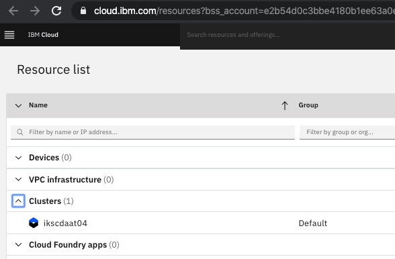This screenshot has width=395, height=259.
Task: Expand the Cloud Foundry apps section chevron
Action: [18, 244]
